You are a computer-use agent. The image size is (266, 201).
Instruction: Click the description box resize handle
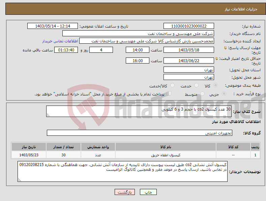[48, 115]
